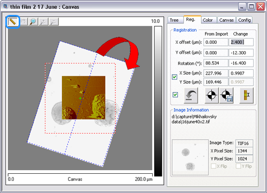Click the crosshair target registration icon
This screenshot has width=267, height=193.
[x=211, y=95]
